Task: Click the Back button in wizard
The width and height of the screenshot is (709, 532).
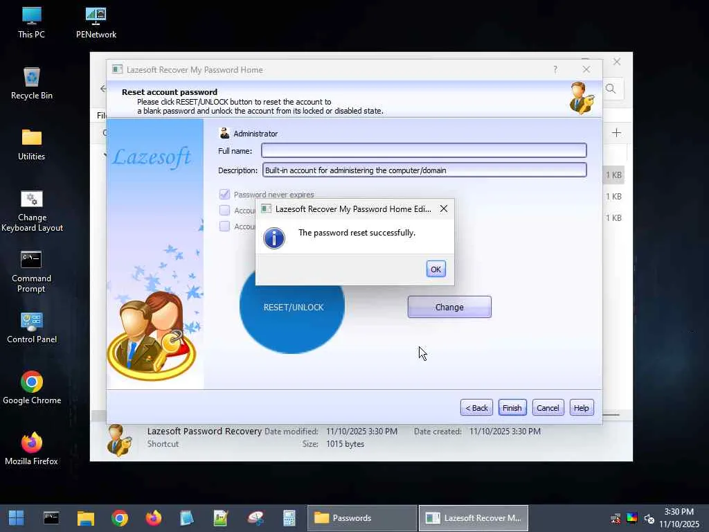Action: tap(476, 407)
